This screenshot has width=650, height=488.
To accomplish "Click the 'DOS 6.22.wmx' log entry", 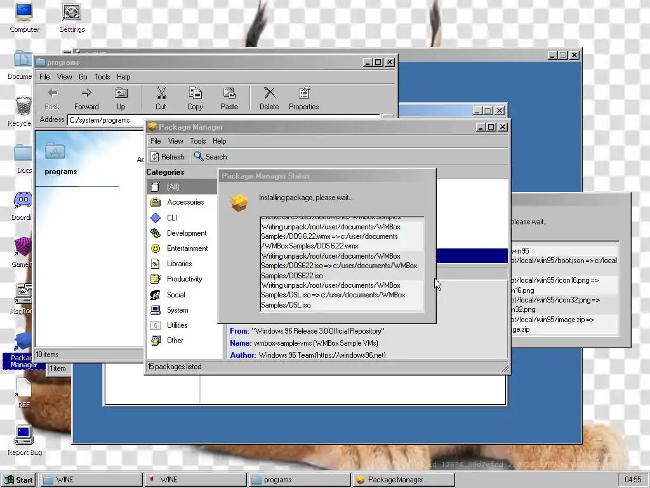I will [342, 236].
